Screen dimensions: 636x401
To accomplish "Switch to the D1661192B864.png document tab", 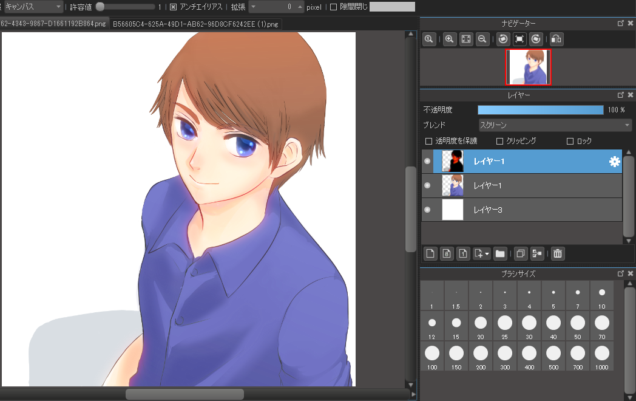I will (53, 24).
